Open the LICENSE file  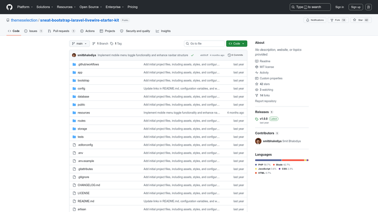tap(84, 193)
